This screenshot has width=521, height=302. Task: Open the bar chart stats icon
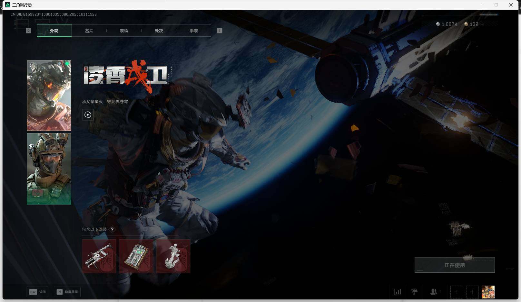pyautogui.click(x=398, y=292)
